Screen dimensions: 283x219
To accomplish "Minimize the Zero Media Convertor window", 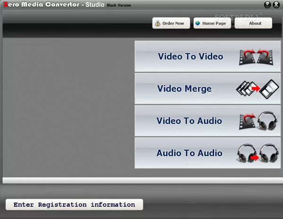I will pyautogui.click(x=267, y=5).
